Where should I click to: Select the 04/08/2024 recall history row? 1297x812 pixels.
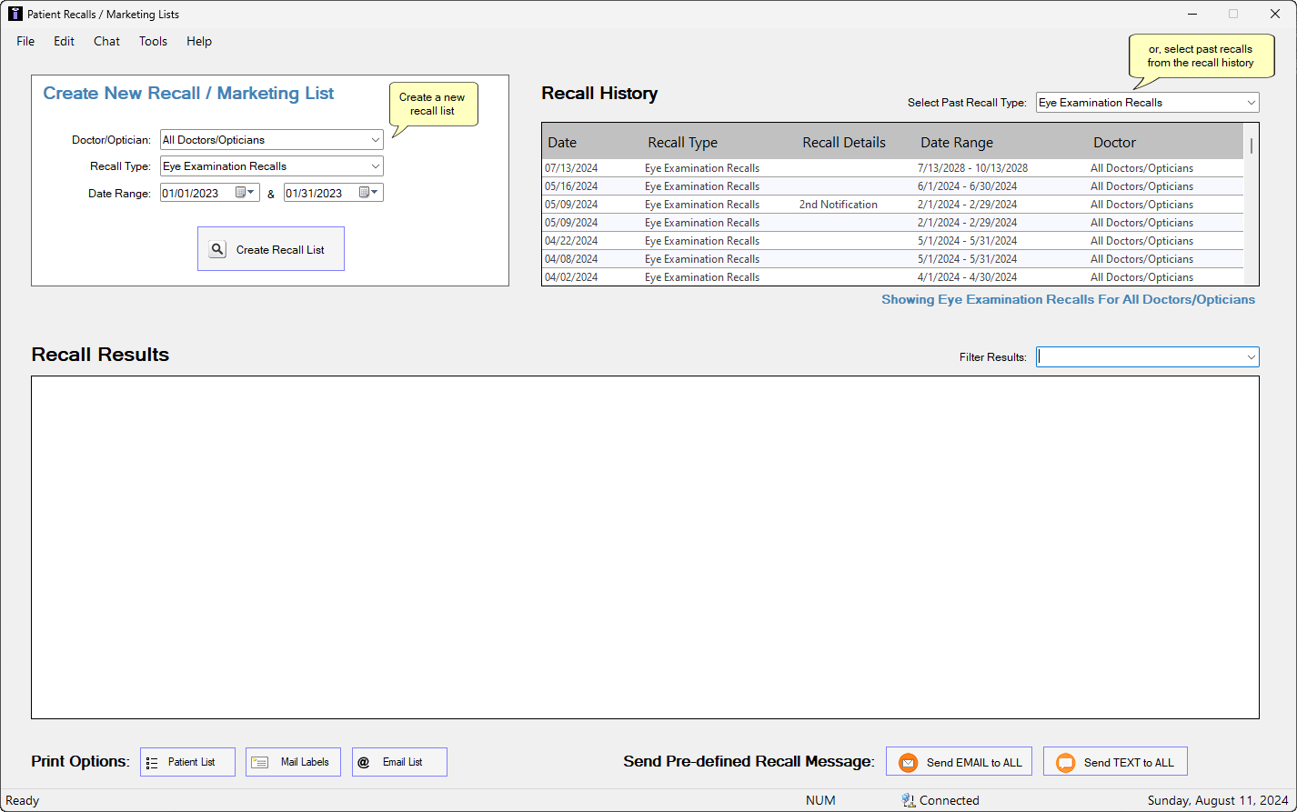click(x=892, y=259)
